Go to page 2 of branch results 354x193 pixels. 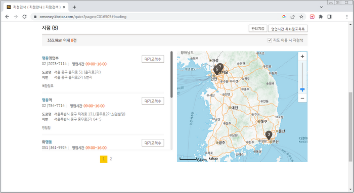click(111, 159)
